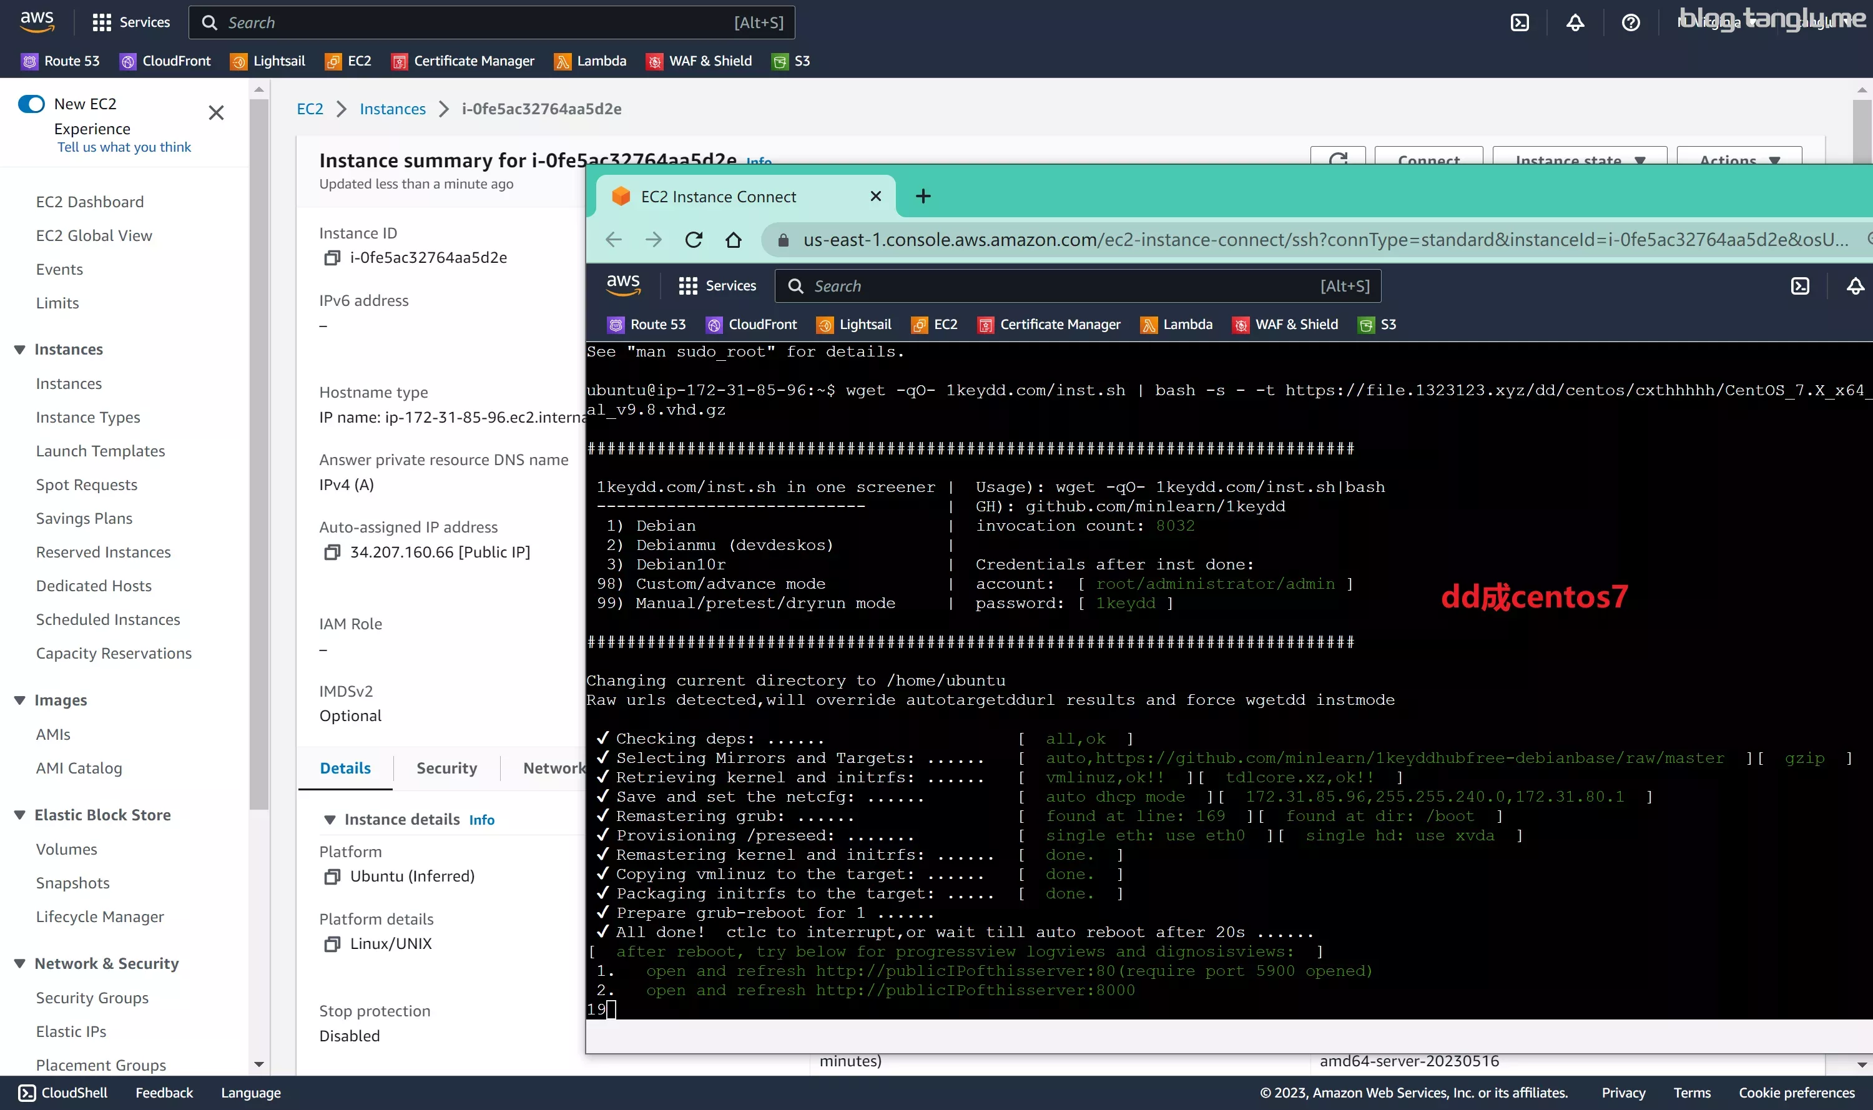Collapse the Instances section in sidebar

[19, 350]
